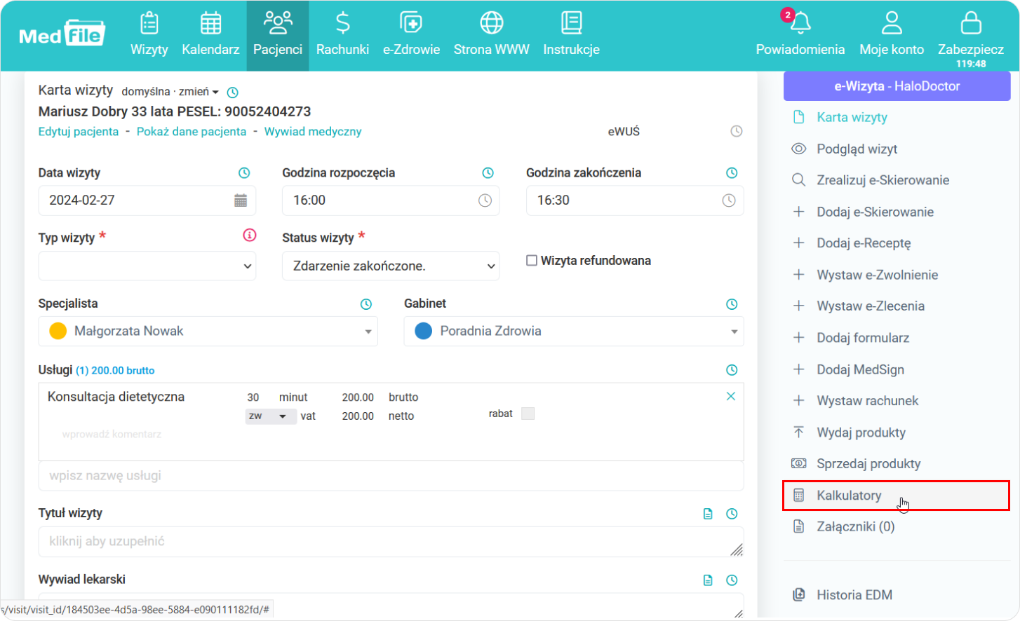Screen dimensions: 1020x621
Task: Open Rachunki from the top bar
Action: [342, 34]
